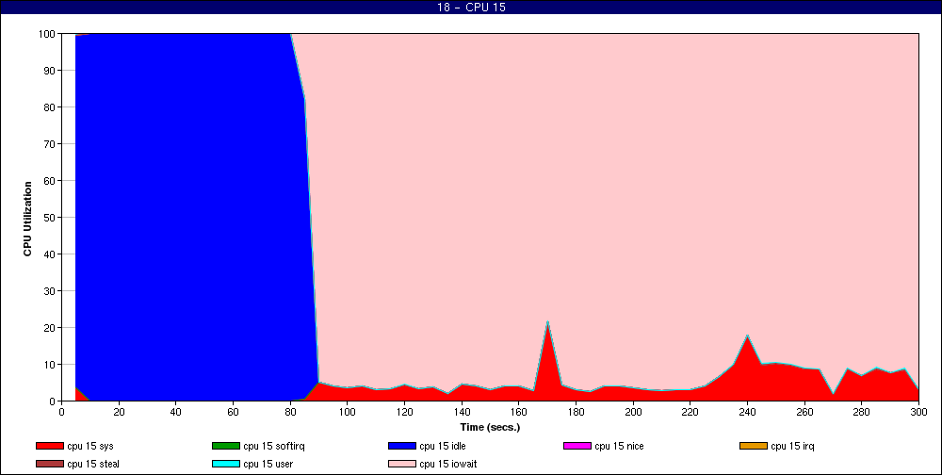The width and height of the screenshot is (942, 475).
Task: Click the y-axis tick label 10
Action: click(51, 365)
